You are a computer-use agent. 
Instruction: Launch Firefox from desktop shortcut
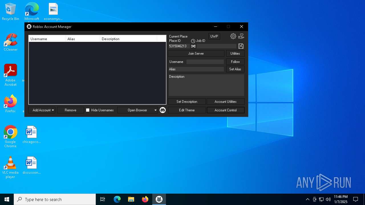(x=11, y=104)
